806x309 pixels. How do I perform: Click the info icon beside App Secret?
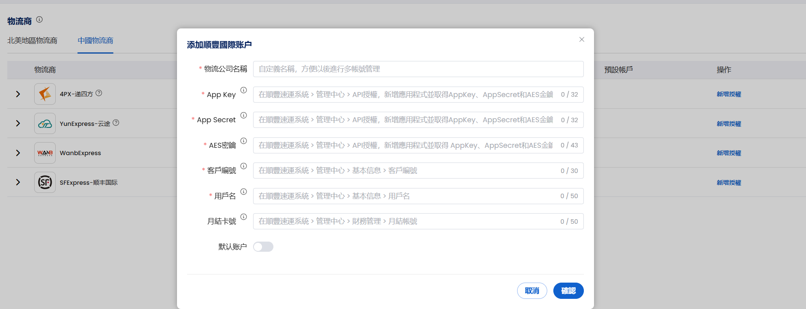click(243, 115)
